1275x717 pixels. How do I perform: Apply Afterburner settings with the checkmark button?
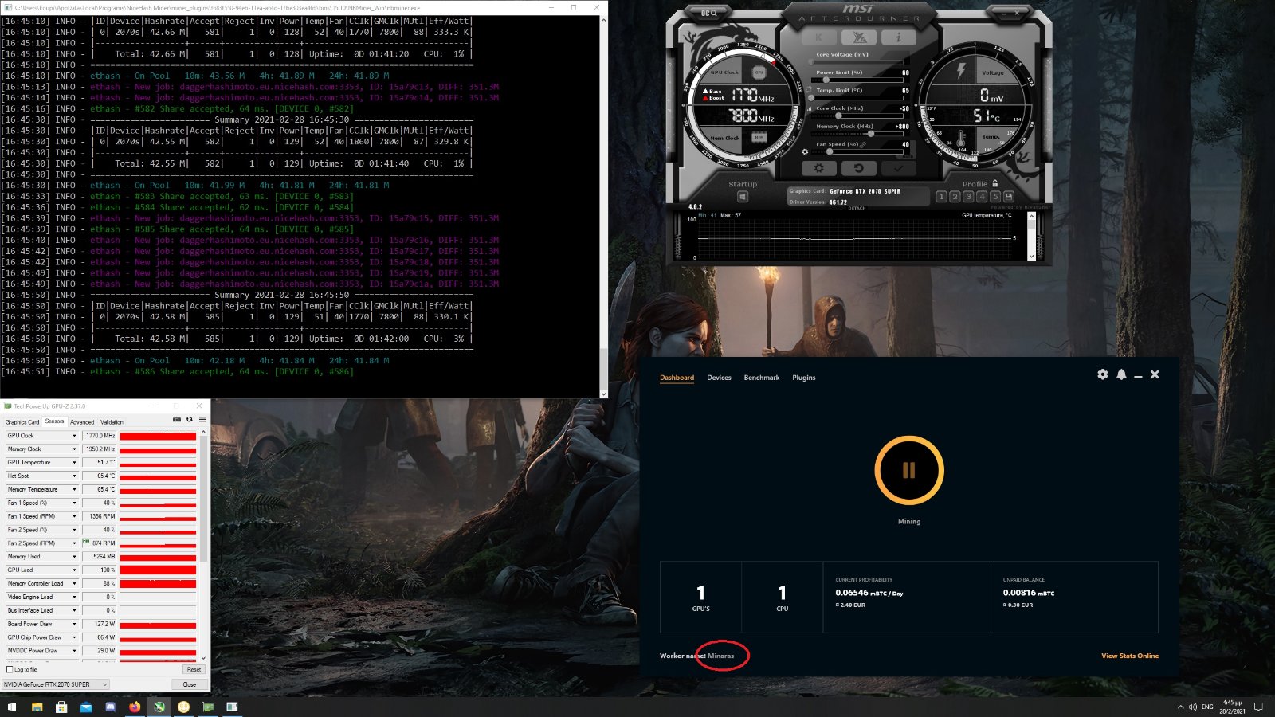point(898,168)
